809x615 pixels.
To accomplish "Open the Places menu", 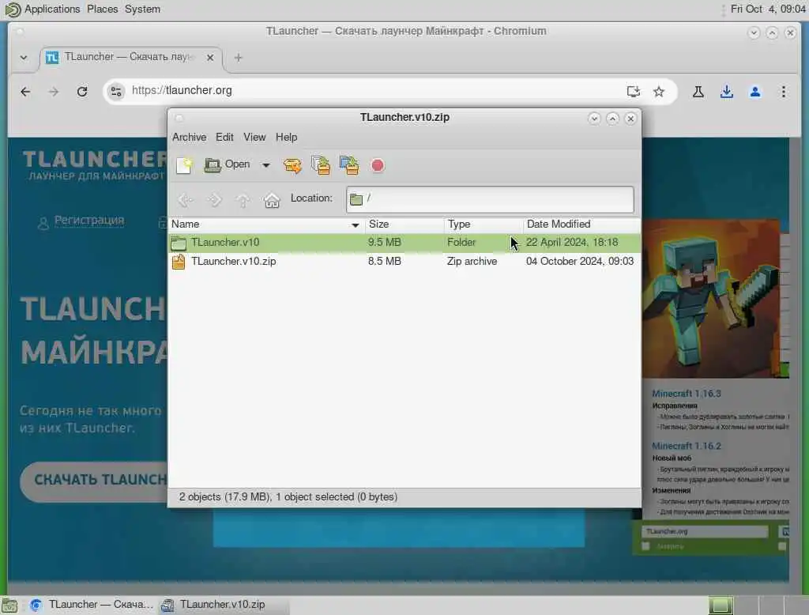I will 102,9.
